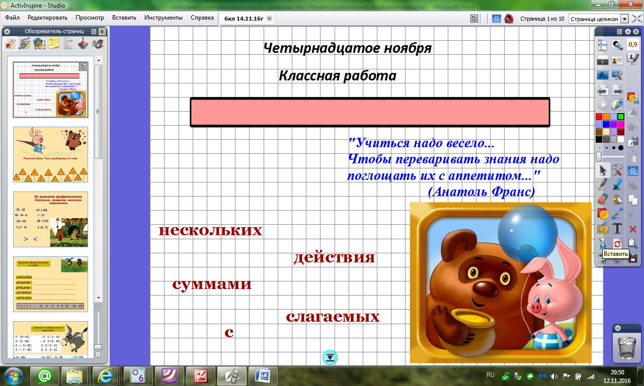The height and width of the screenshot is (386, 644).
Task: Select the Eraser tool
Action: pyautogui.click(x=603, y=199)
